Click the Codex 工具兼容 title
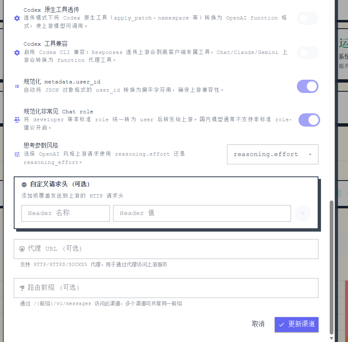This screenshot has height=342, width=348. (x=45, y=44)
